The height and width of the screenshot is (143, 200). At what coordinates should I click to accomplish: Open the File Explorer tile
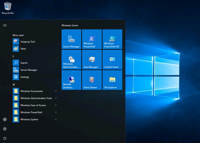pos(112,80)
